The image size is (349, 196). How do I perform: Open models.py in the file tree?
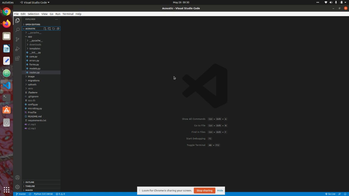point(41,69)
